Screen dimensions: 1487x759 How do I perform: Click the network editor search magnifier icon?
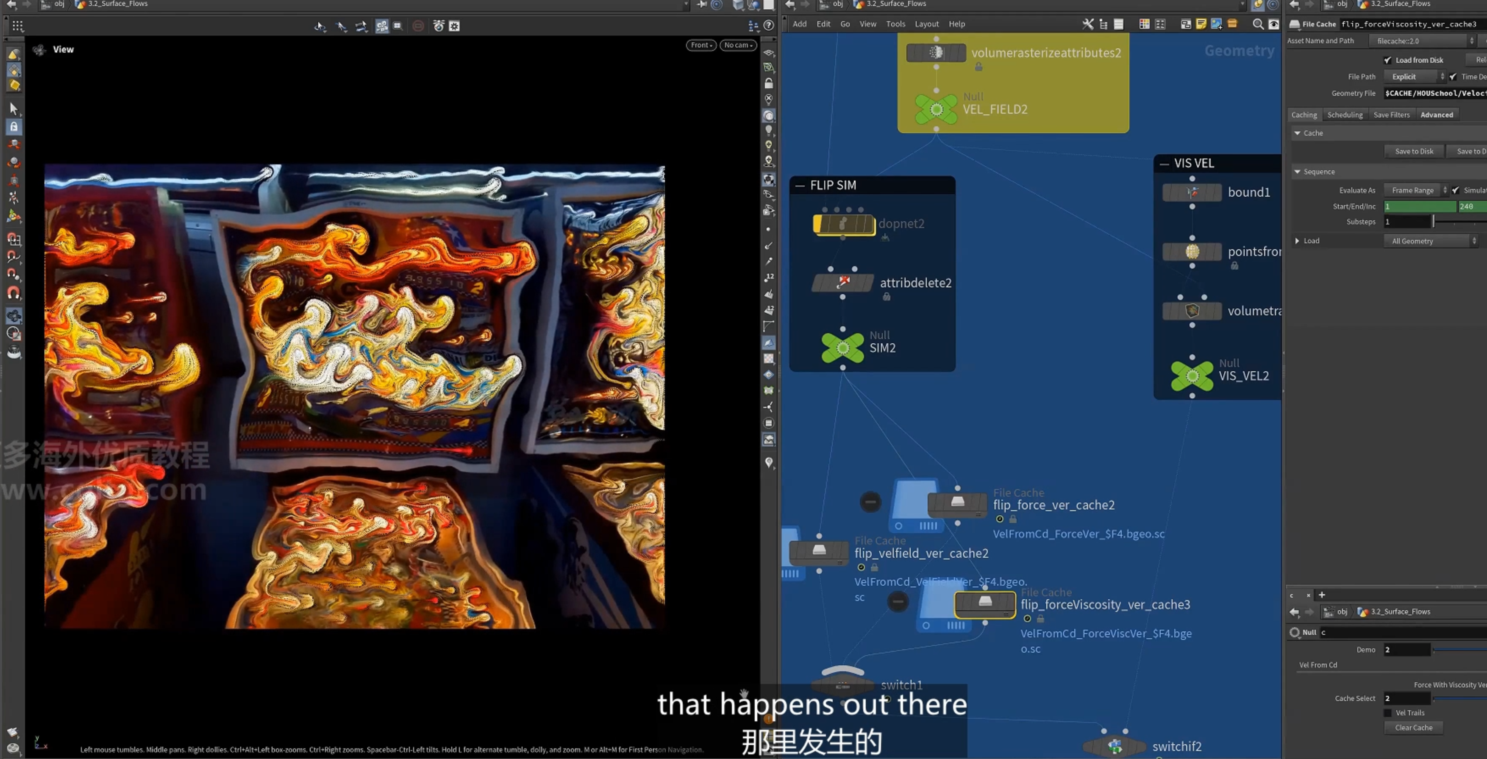[x=1258, y=24]
